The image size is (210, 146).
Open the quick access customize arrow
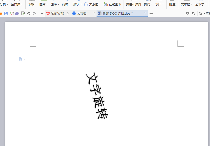(x=42, y=14)
